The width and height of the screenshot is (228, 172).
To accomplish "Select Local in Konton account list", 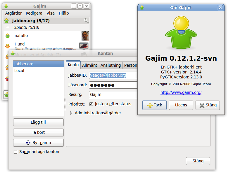I will coord(38,71).
